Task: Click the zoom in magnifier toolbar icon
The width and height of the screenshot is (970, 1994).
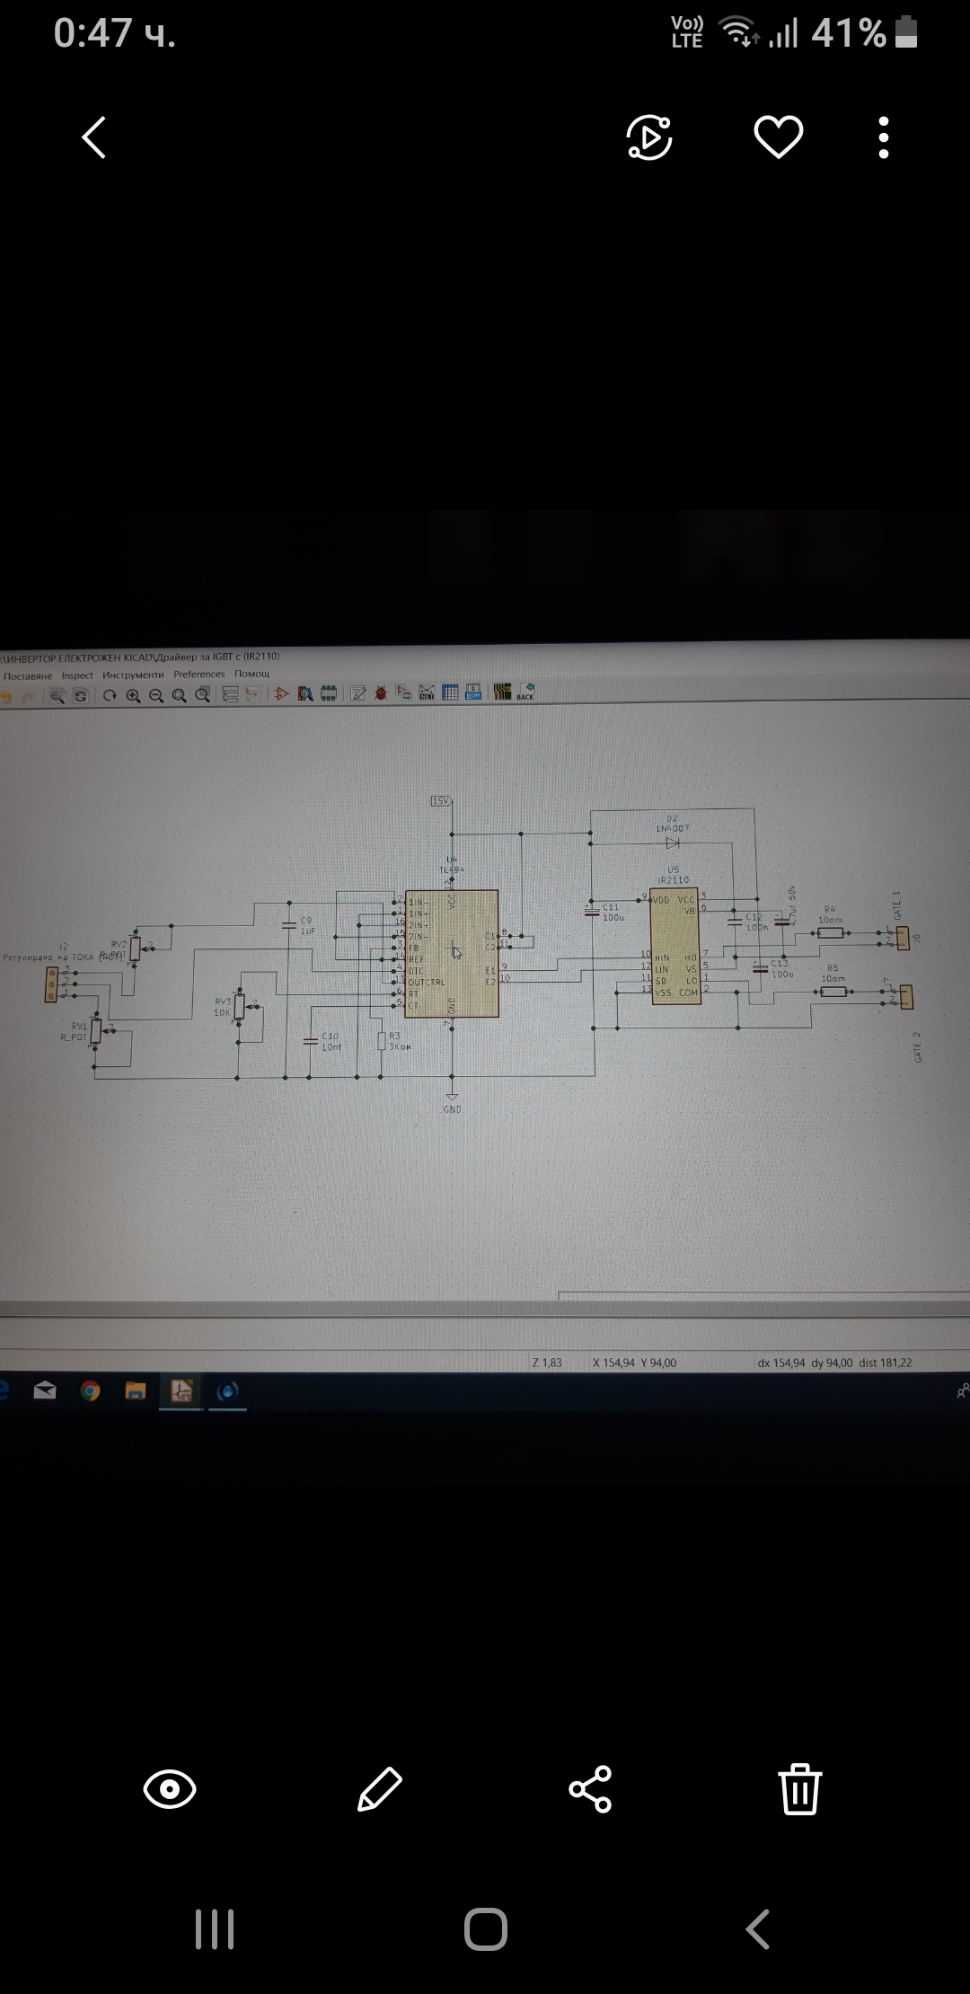Action: [x=134, y=695]
